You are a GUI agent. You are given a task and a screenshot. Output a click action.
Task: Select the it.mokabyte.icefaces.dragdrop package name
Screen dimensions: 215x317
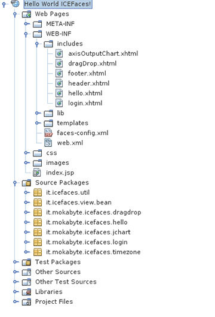94,213
